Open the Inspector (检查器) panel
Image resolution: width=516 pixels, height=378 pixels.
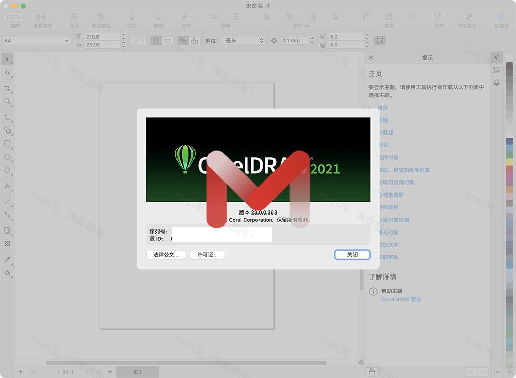point(500,17)
